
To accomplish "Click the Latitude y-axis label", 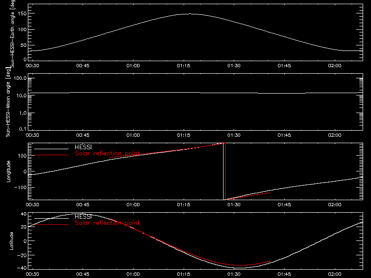I will pyautogui.click(x=11, y=241).
